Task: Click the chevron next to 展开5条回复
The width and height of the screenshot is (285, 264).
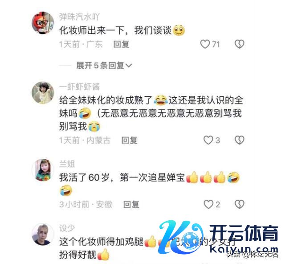Action: coord(129,66)
